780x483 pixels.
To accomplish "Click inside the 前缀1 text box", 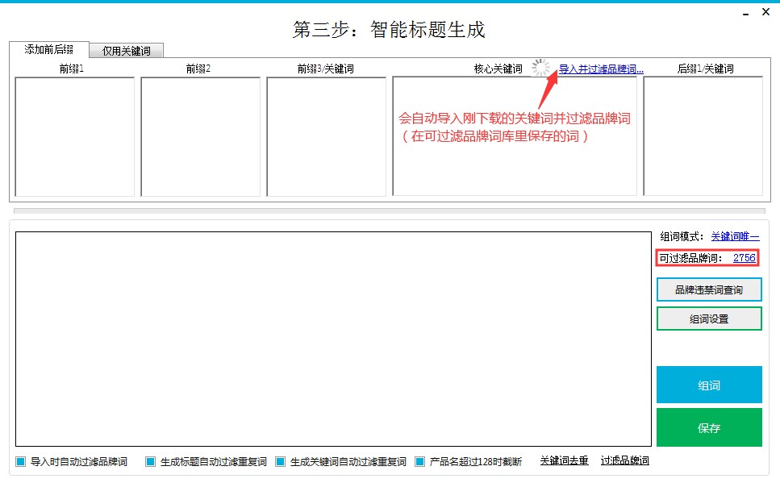I will point(74,136).
